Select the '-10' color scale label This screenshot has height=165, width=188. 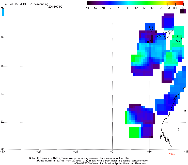click(102, 8)
